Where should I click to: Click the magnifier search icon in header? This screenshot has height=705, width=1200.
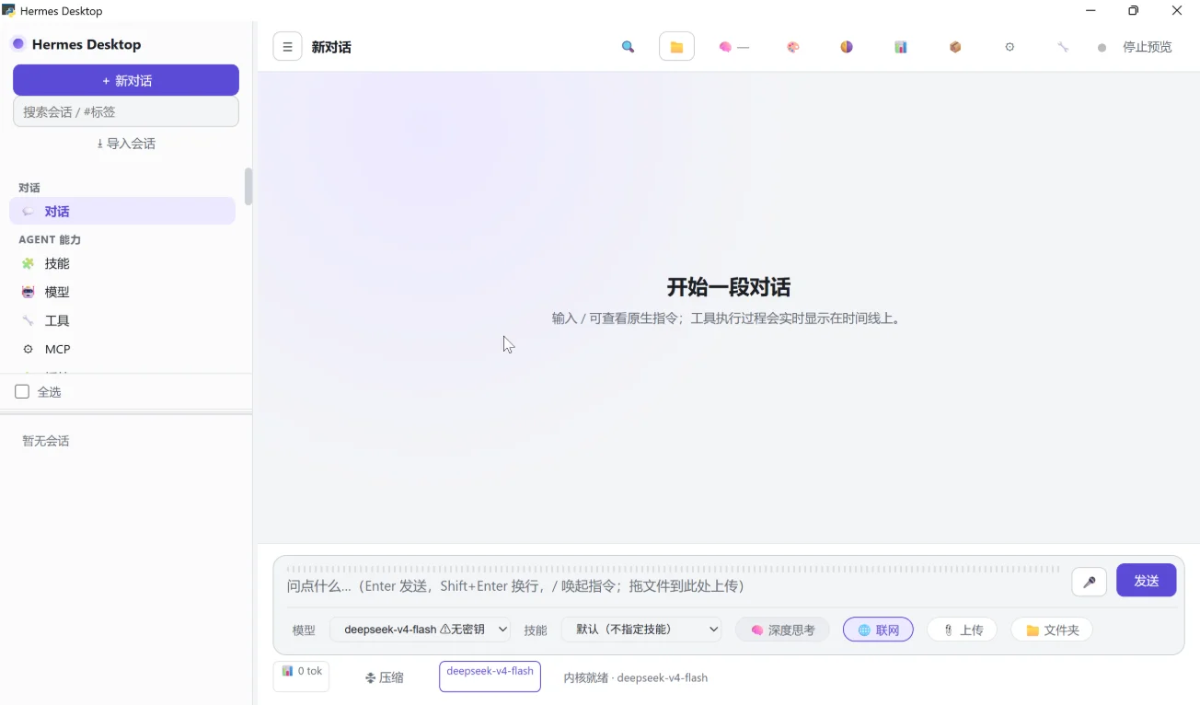628,47
